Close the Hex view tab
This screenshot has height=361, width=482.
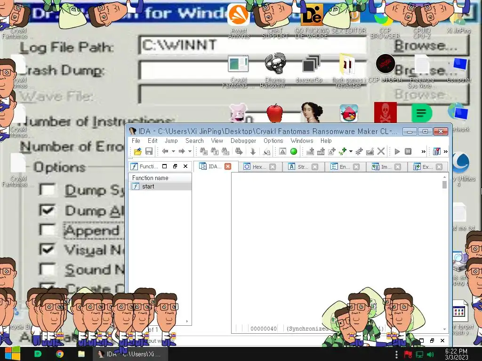pos(273,167)
